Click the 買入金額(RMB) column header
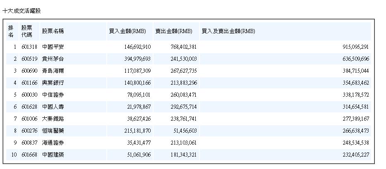 127,31
